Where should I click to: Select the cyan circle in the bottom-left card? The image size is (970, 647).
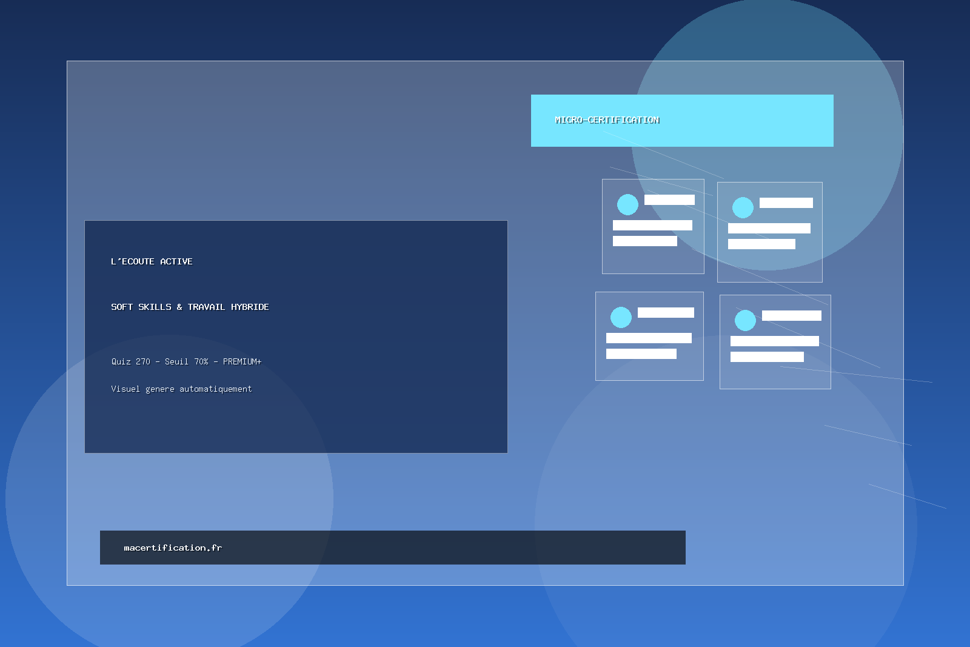[621, 317]
